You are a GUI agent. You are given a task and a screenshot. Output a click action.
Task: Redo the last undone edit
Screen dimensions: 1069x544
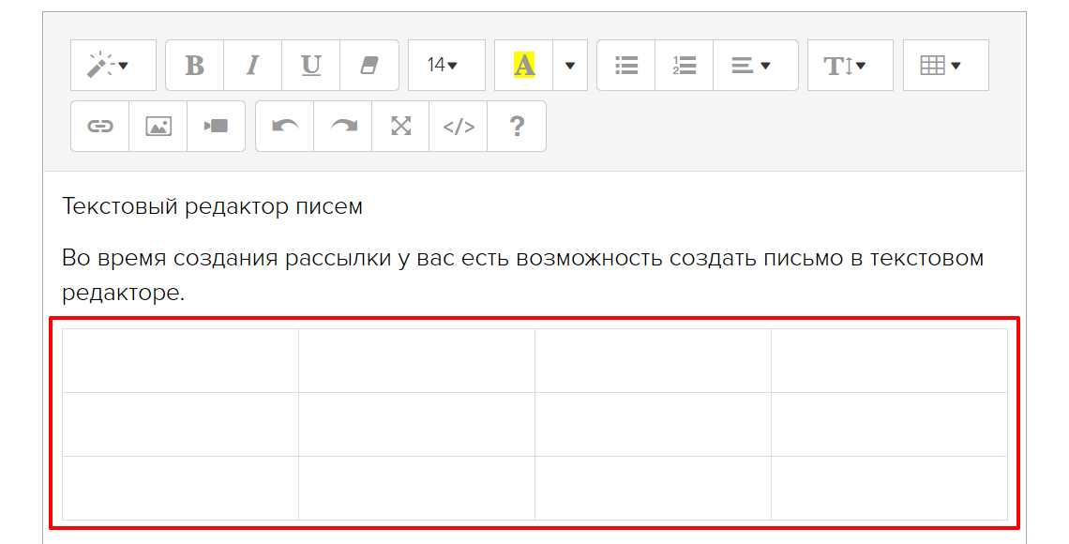coord(343,127)
